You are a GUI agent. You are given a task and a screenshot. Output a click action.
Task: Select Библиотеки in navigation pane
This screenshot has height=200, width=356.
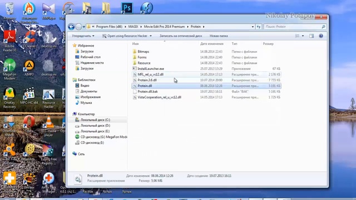tap(86, 80)
